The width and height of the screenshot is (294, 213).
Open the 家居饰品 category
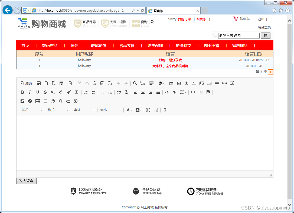point(240,46)
